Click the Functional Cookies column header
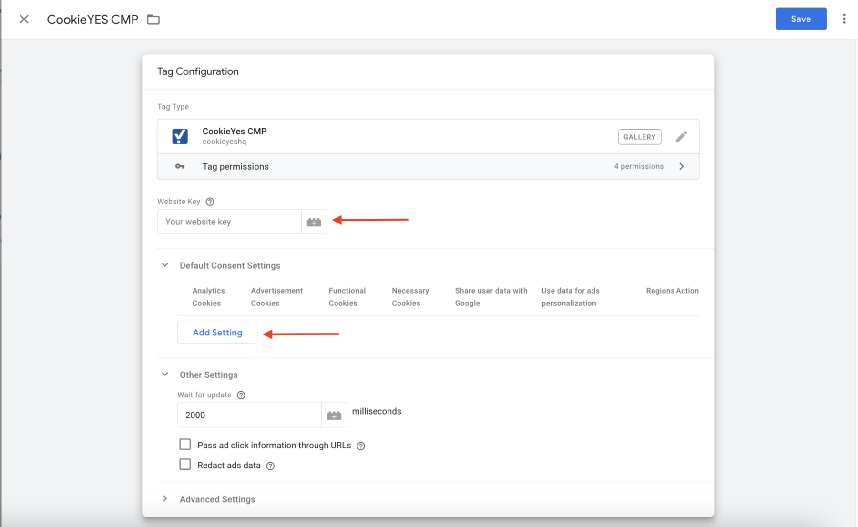 click(x=347, y=297)
